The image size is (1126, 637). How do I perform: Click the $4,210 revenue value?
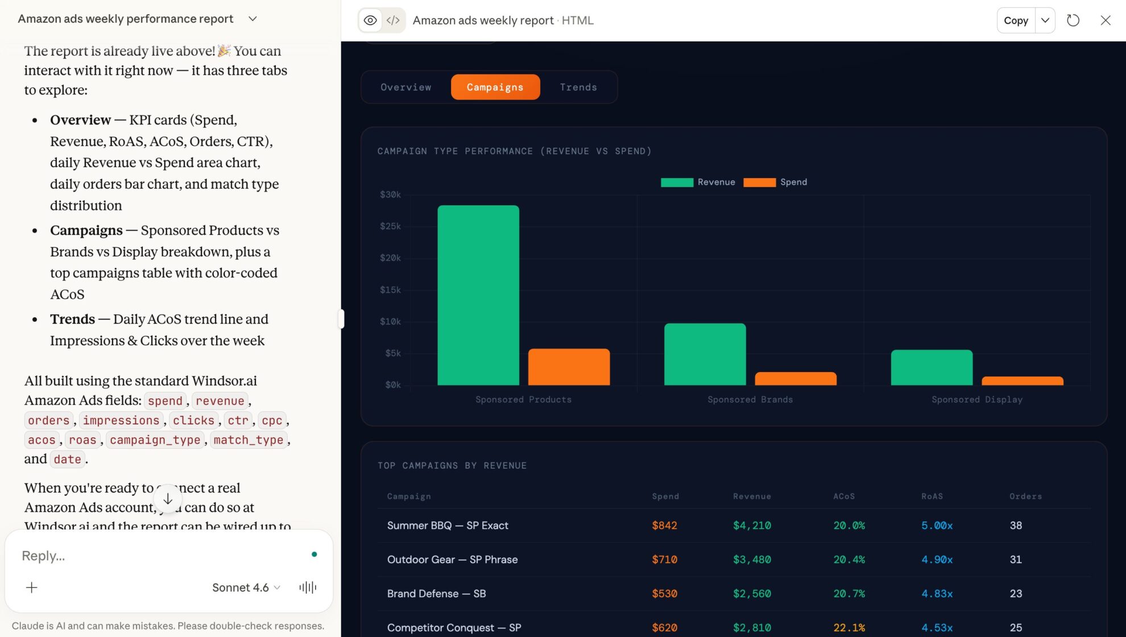(x=752, y=526)
